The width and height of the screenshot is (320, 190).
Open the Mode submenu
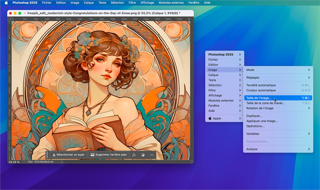tap(278, 70)
